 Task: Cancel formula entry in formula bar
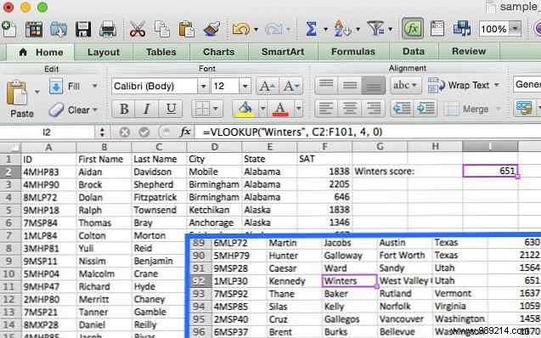click(125, 132)
